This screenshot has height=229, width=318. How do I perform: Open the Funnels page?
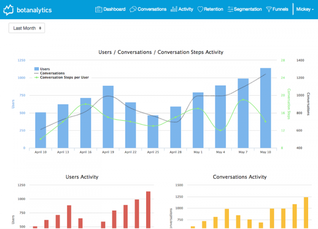[277, 9]
